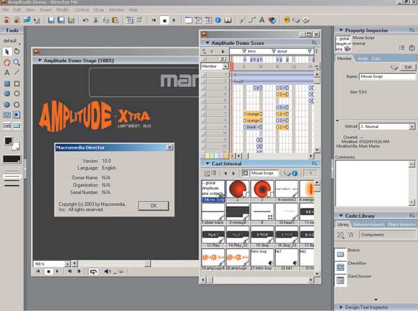
Task: Toggle channel 1 visibility in Score
Action: (x=204, y=74)
